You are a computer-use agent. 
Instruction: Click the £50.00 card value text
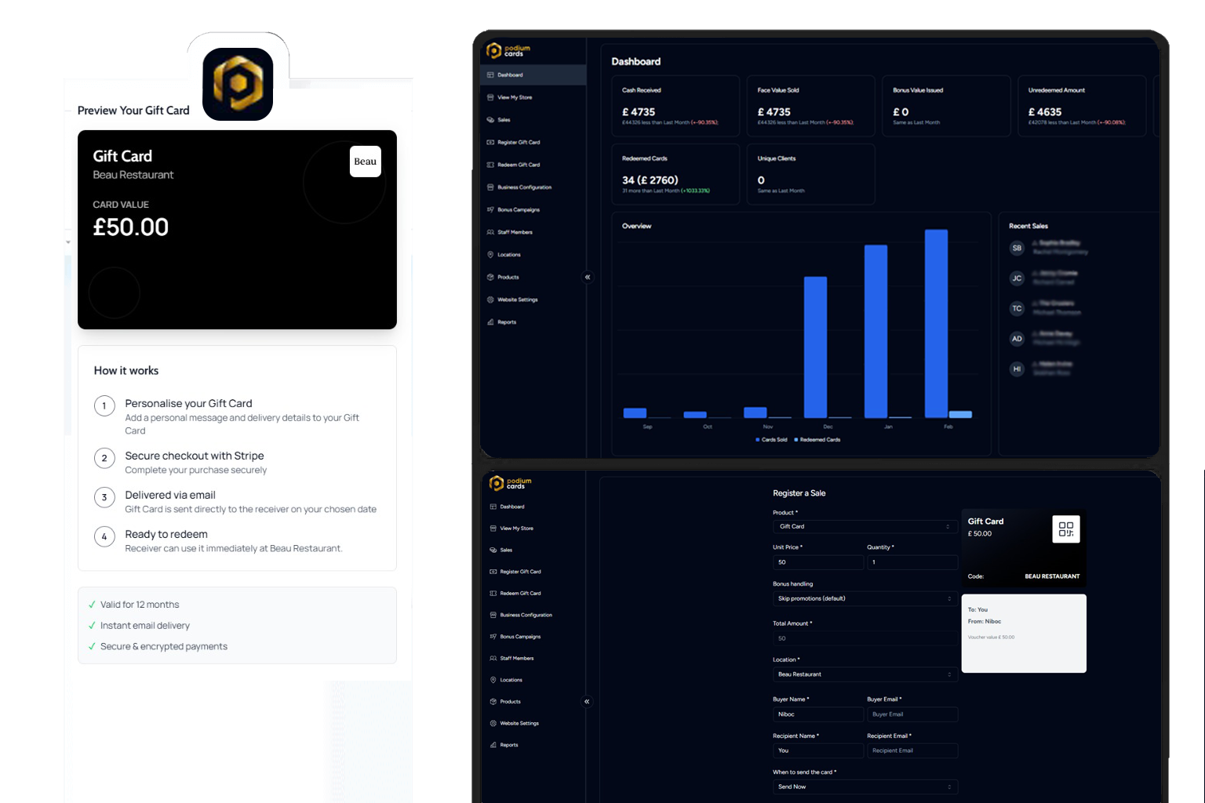[131, 227]
